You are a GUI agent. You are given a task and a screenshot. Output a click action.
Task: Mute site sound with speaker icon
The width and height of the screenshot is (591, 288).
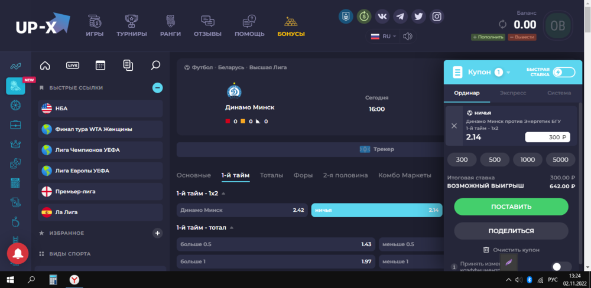tap(407, 37)
